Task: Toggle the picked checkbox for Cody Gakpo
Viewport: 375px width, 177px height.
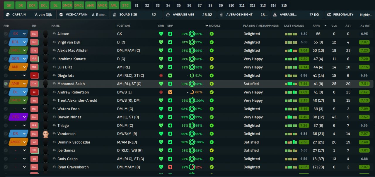Action: 6,159
